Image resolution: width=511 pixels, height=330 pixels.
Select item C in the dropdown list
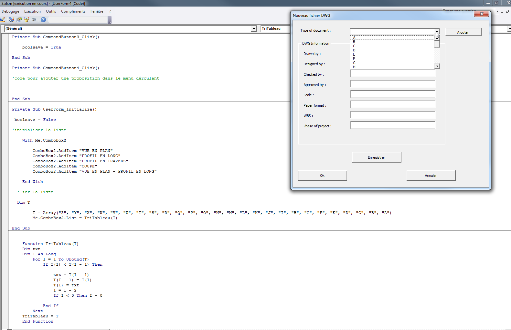pos(392,46)
